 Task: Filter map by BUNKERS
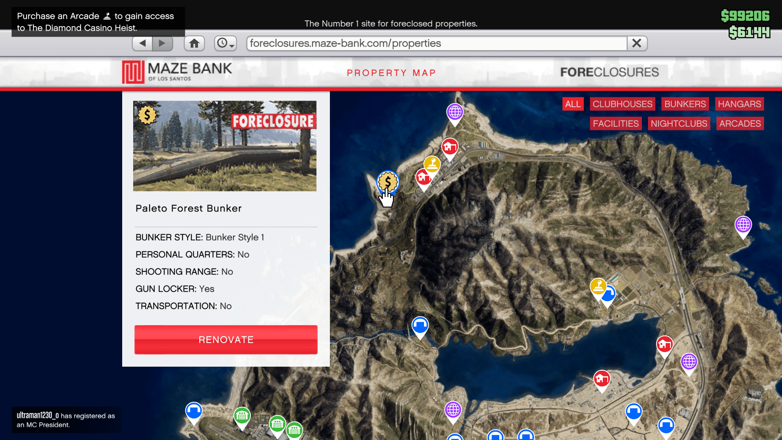(x=685, y=104)
